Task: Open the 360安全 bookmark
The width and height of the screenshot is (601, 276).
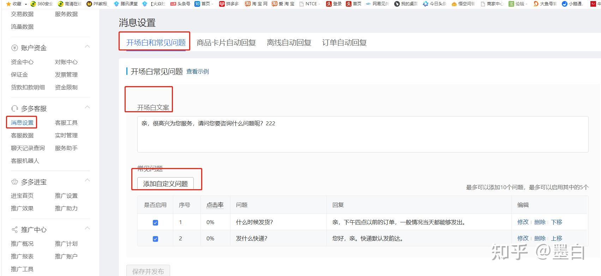Action: click(x=42, y=4)
